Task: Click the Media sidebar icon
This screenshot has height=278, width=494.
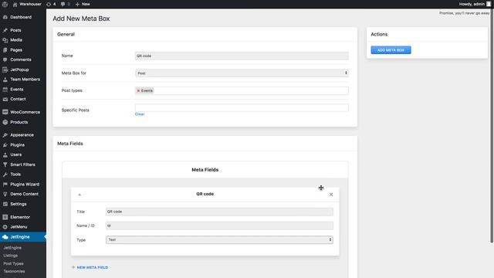Action: (x=5, y=40)
